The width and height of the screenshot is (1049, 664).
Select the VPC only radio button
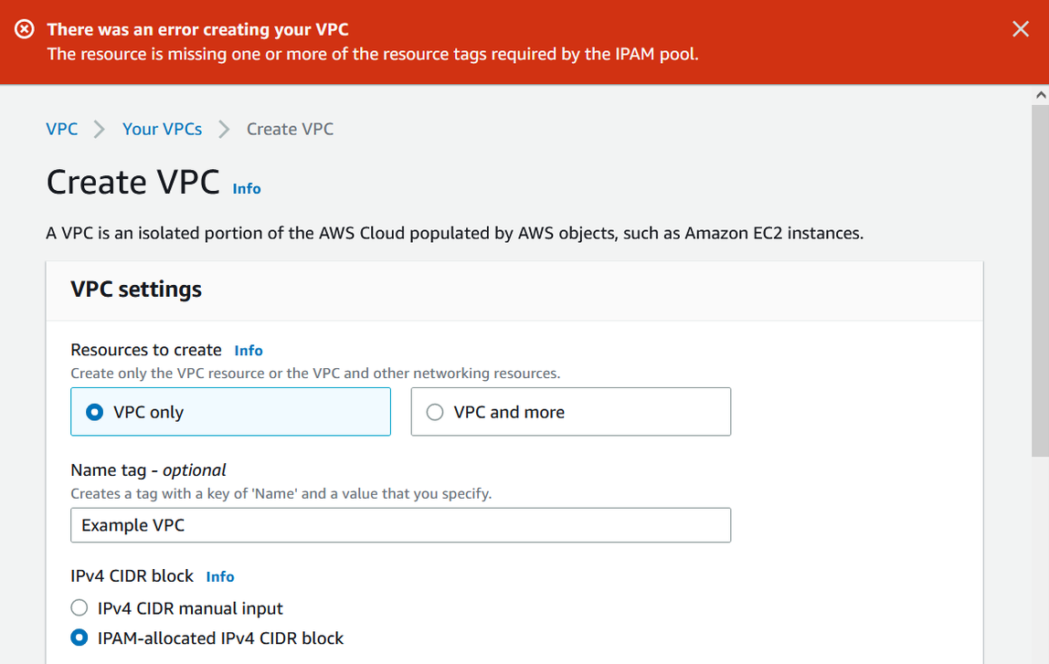click(x=93, y=411)
